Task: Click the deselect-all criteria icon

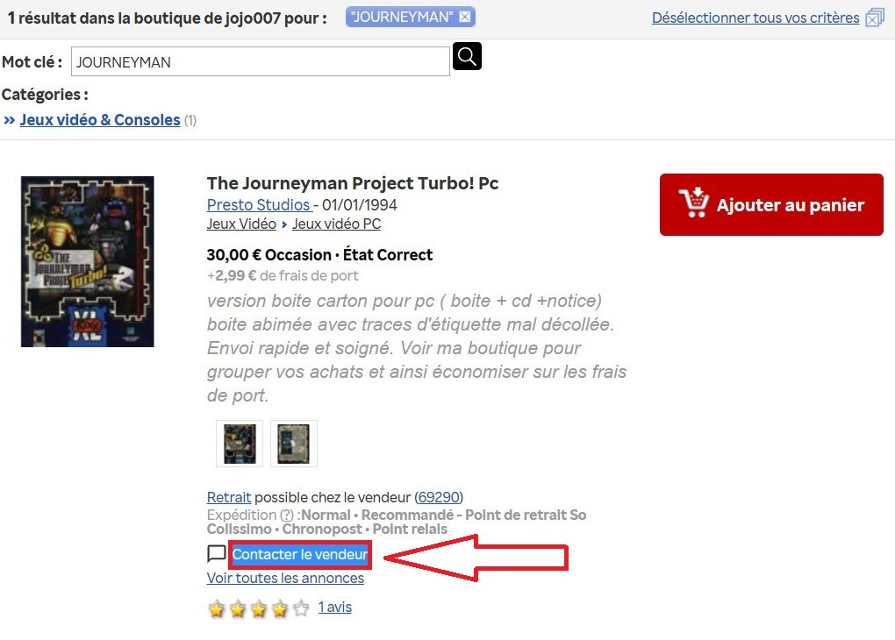Action: tap(874, 18)
